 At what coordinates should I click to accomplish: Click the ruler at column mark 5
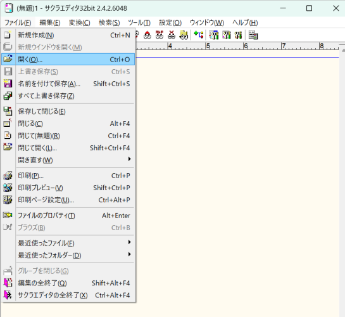pos(208,46)
